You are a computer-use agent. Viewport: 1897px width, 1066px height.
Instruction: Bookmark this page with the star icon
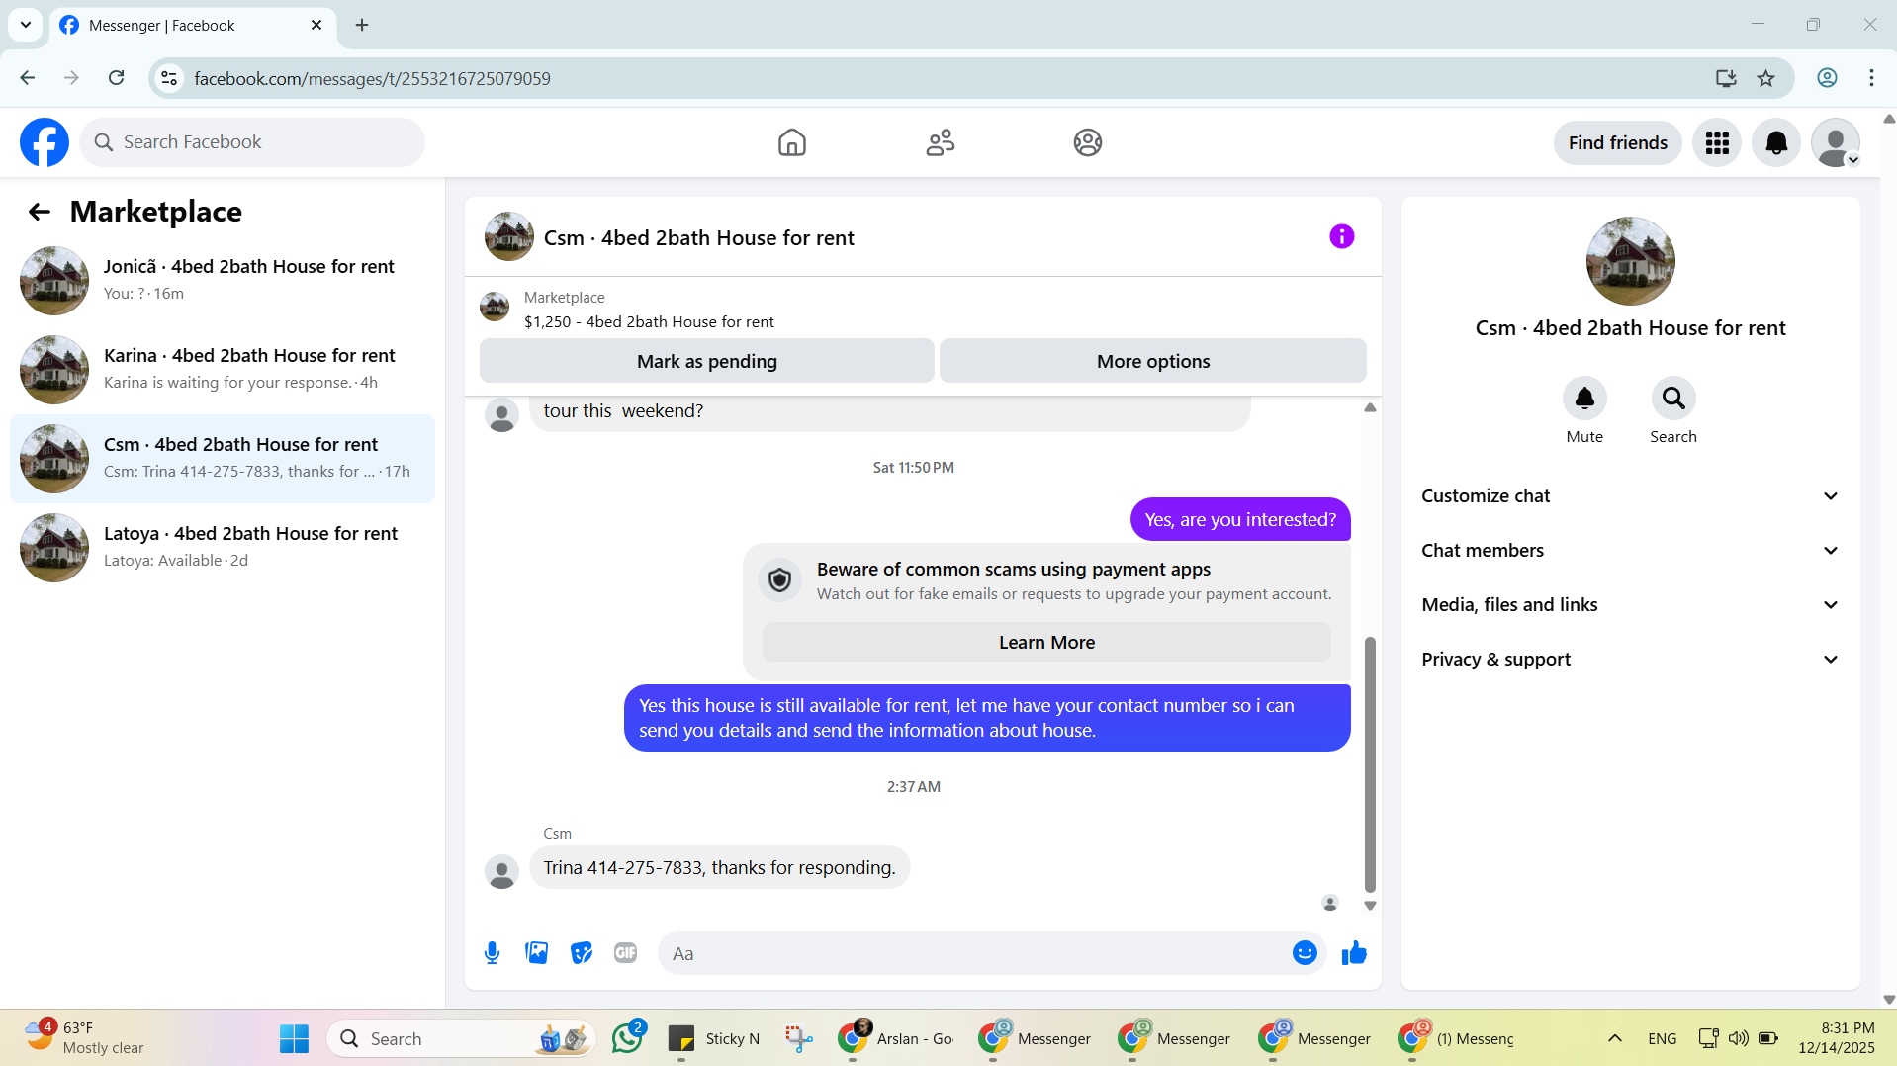coord(1765,78)
